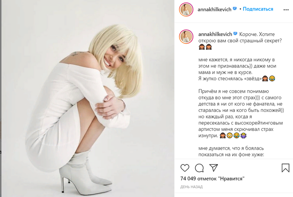293x197 pixels.
Task: Click the verified badge in the caption
Action: [235, 34]
